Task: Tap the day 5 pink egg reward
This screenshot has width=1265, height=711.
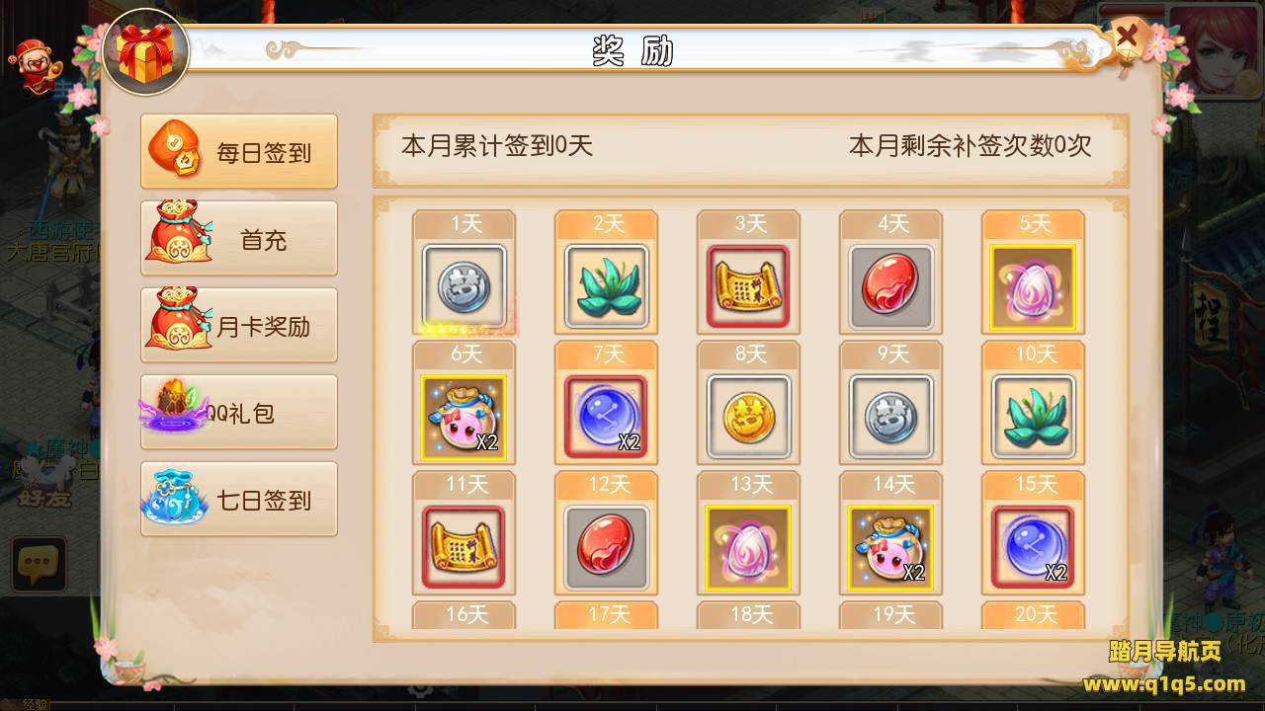Action: pos(1033,286)
